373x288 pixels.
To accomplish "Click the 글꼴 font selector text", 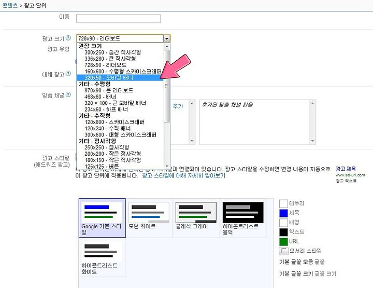I will (320, 262).
